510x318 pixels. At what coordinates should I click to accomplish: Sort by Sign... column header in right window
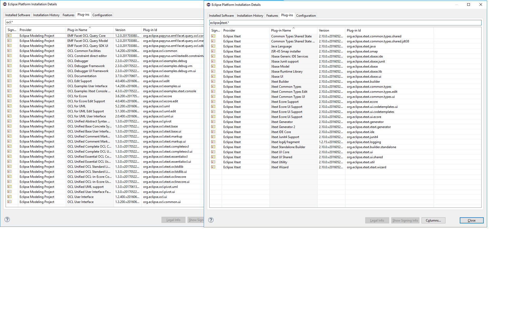pyautogui.click(x=216, y=30)
